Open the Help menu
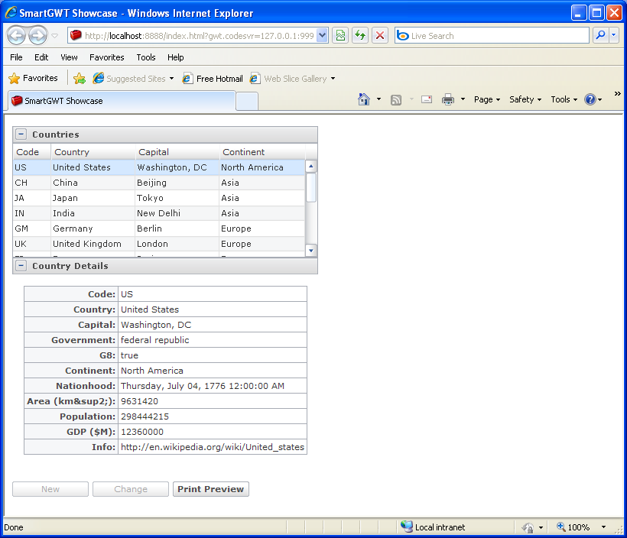The width and height of the screenshot is (627, 538). [176, 57]
